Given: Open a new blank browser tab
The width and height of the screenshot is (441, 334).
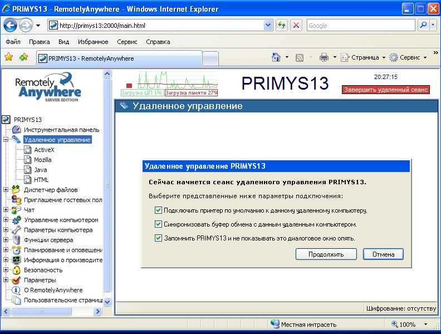Looking at the screenshot, I should pyautogui.click(x=210, y=59).
